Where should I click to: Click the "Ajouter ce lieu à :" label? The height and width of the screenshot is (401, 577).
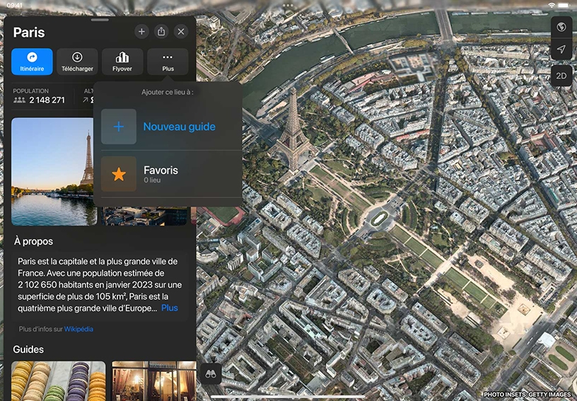pos(168,92)
